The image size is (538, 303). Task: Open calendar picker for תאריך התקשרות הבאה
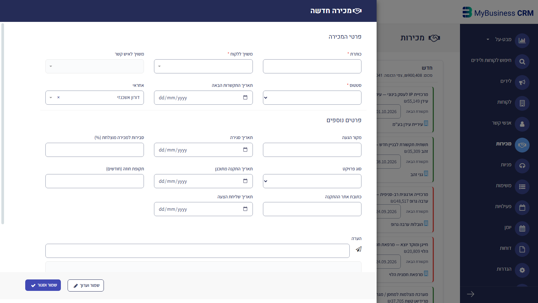pyautogui.click(x=245, y=98)
